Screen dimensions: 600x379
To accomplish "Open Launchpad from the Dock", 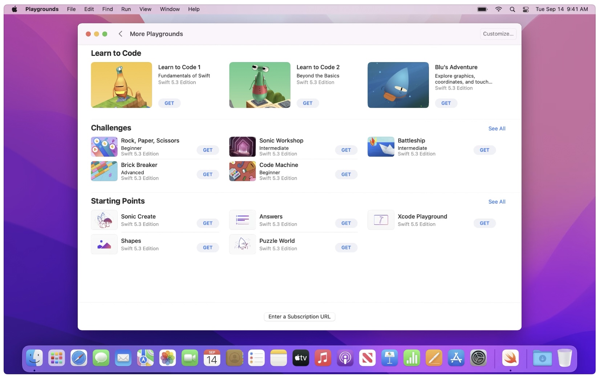I will [x=57, y=358].
